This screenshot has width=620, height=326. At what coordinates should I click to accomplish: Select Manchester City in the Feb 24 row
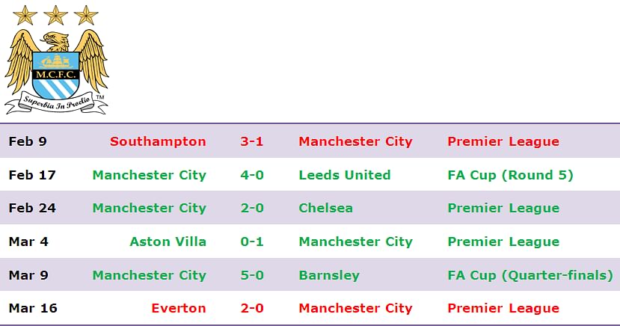[149, 208]
